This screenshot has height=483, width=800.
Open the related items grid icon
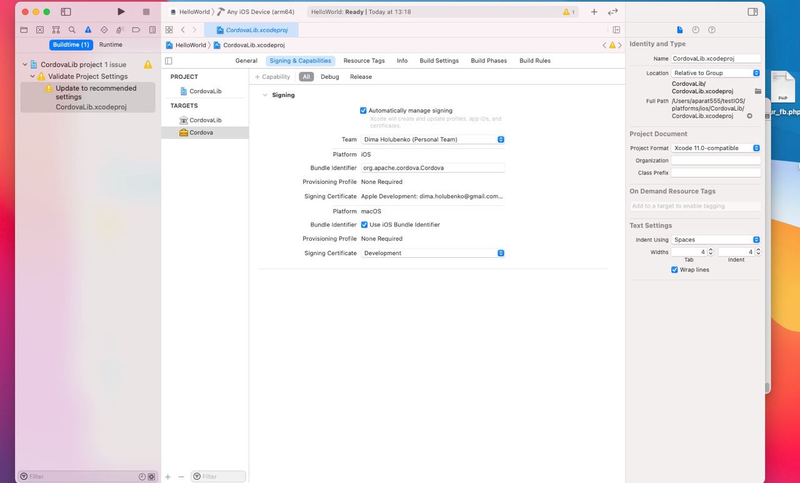(x=169, y=29)
